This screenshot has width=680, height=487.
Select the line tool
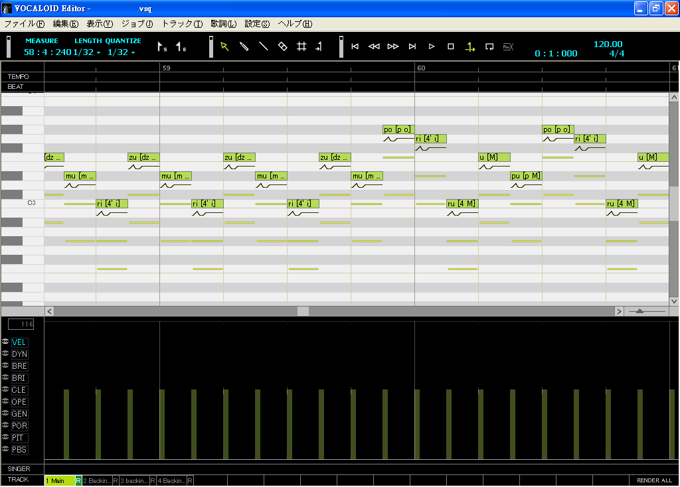263,46
